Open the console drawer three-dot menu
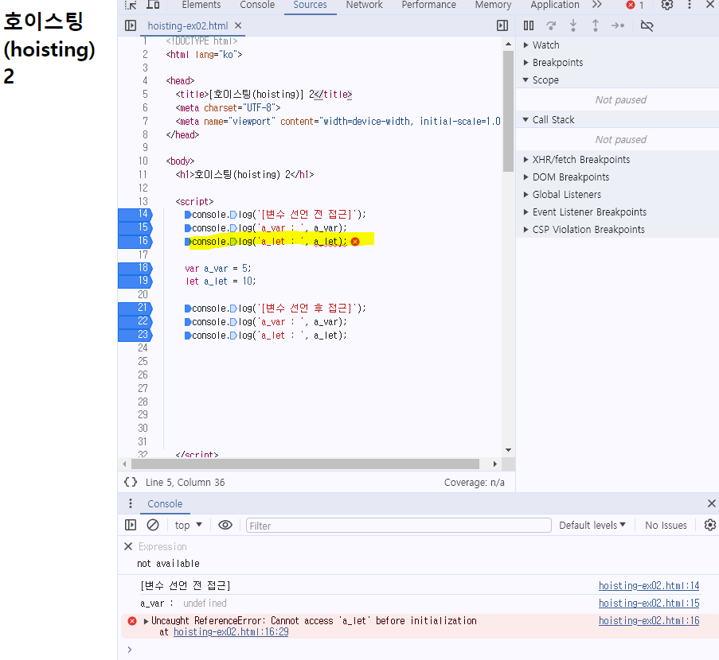This screenshot has width=719, height=660. tap(131, 503)
